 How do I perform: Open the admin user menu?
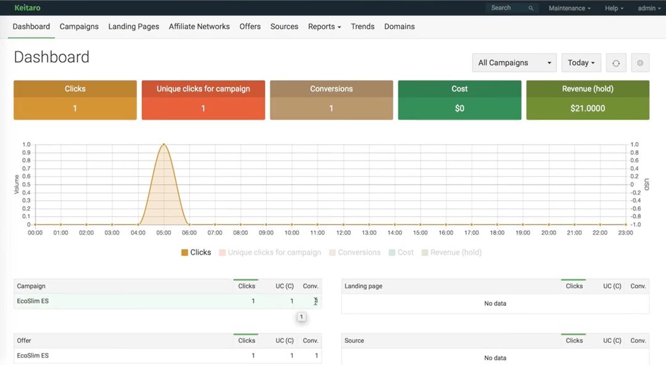[x=649, y=8]
